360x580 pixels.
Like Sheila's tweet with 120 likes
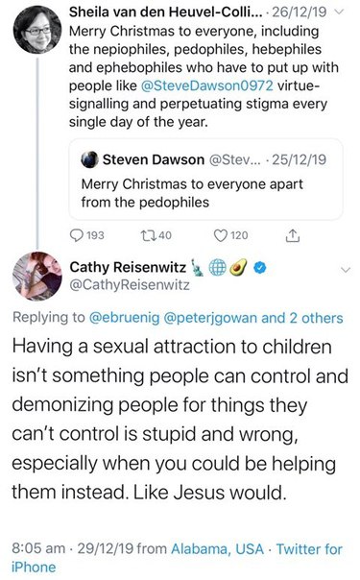(x=220, y=235)
